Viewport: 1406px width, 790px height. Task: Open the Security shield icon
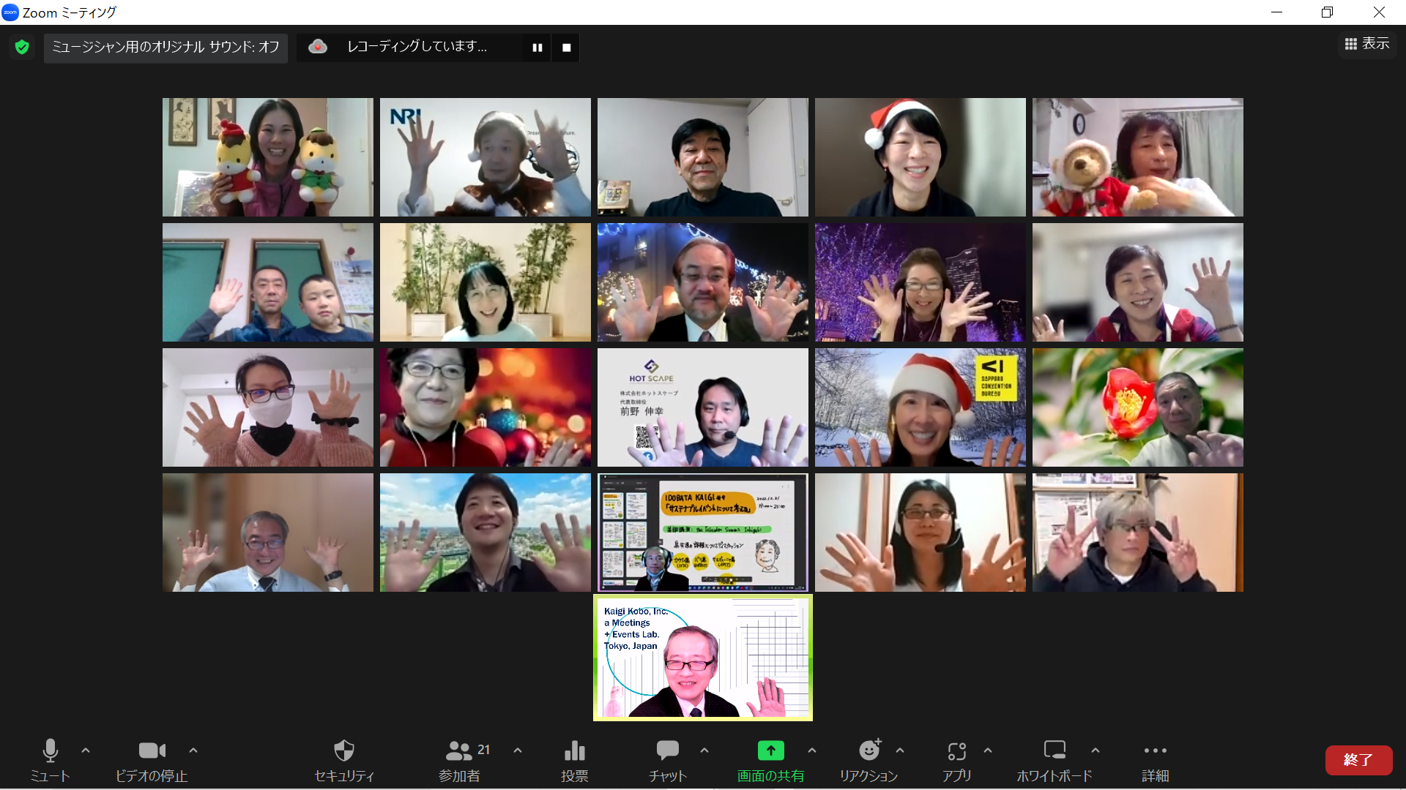point(343,751)
